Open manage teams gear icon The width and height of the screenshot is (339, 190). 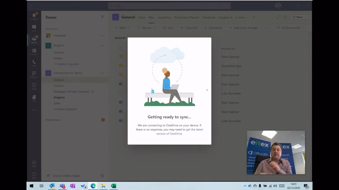tap(102, 176)
